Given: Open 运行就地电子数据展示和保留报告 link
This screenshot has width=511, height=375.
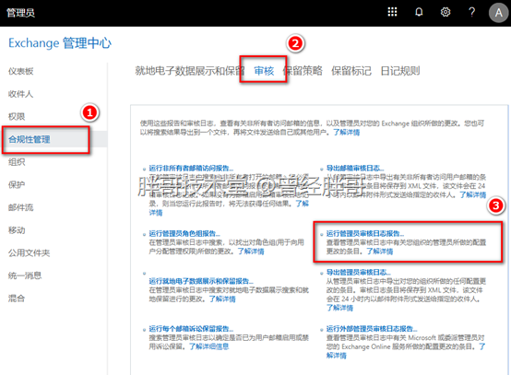Looking at the screenshot, I should (x=201, y=281).
